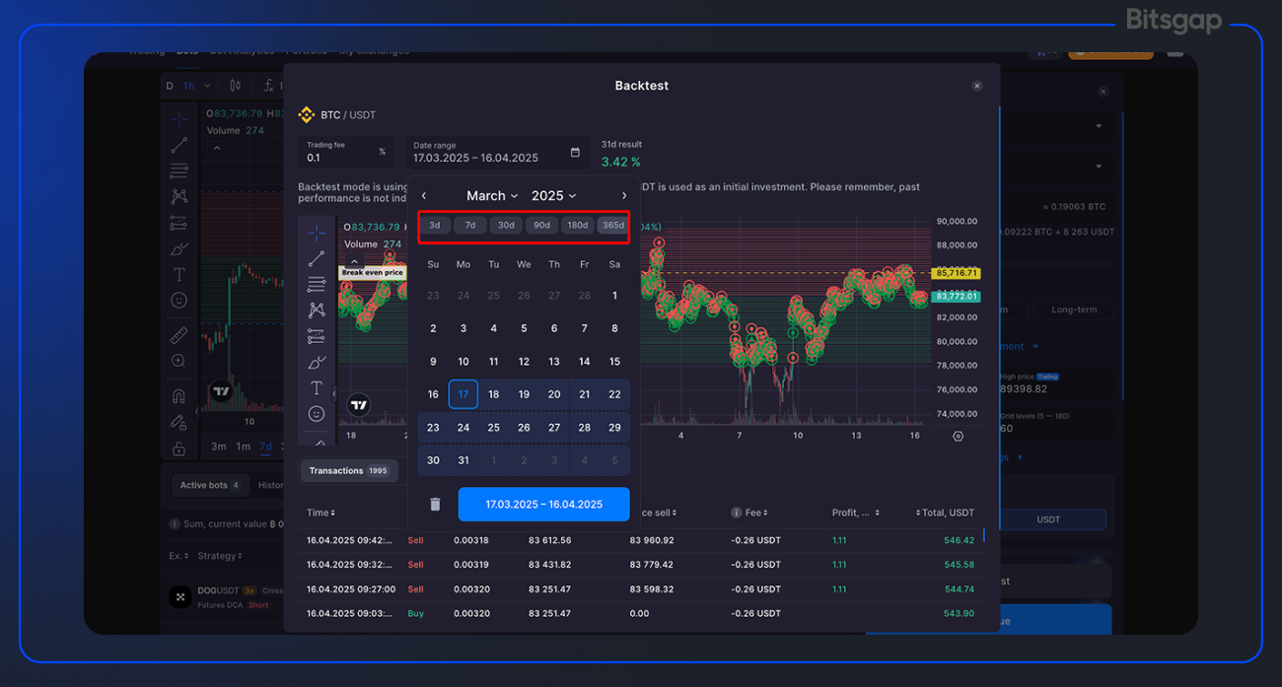Open Strategy filter dropdown in bots list

219,556
